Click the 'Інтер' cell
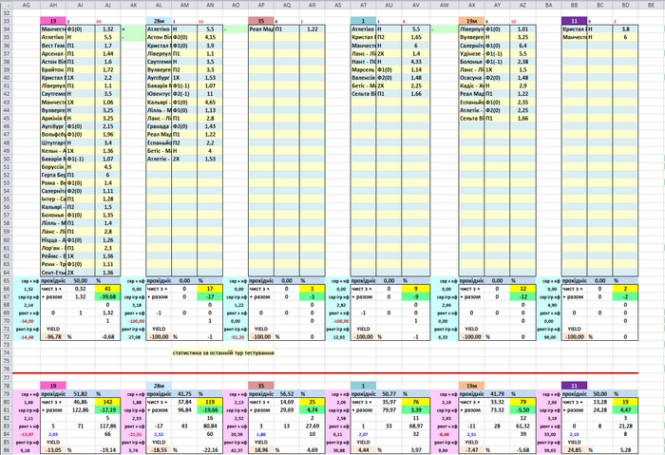 [53, 199]
